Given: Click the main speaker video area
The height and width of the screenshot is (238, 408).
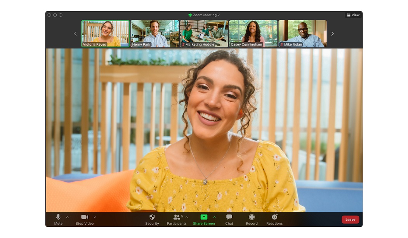Looking at the screenshot, I should [204, 130].
